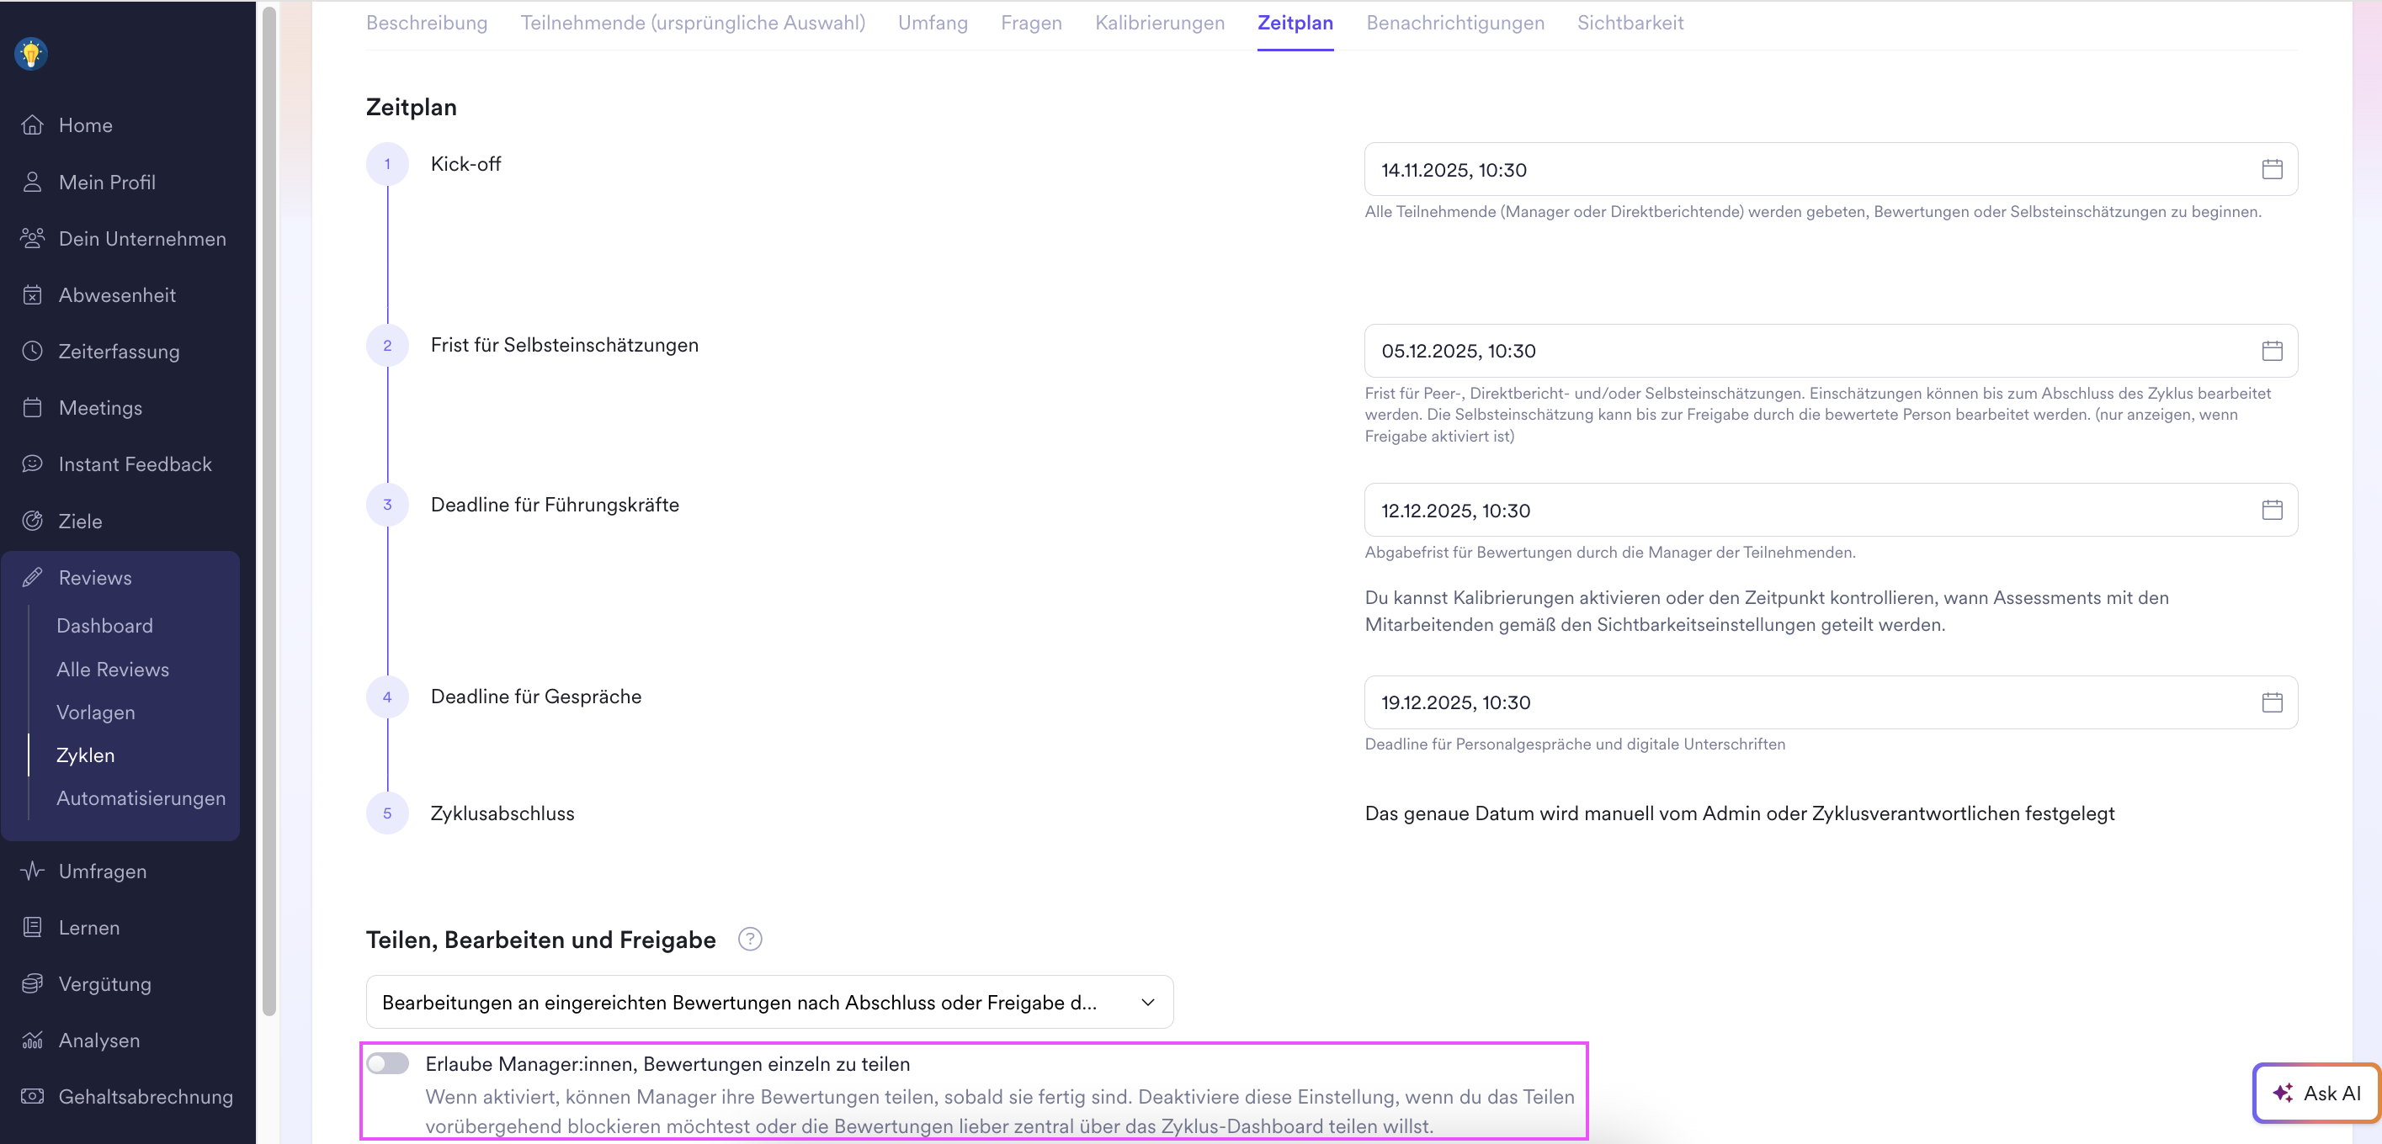Open Instant Feedback in sidebar
This screenshot has height=1144, width=2382.
134,463
